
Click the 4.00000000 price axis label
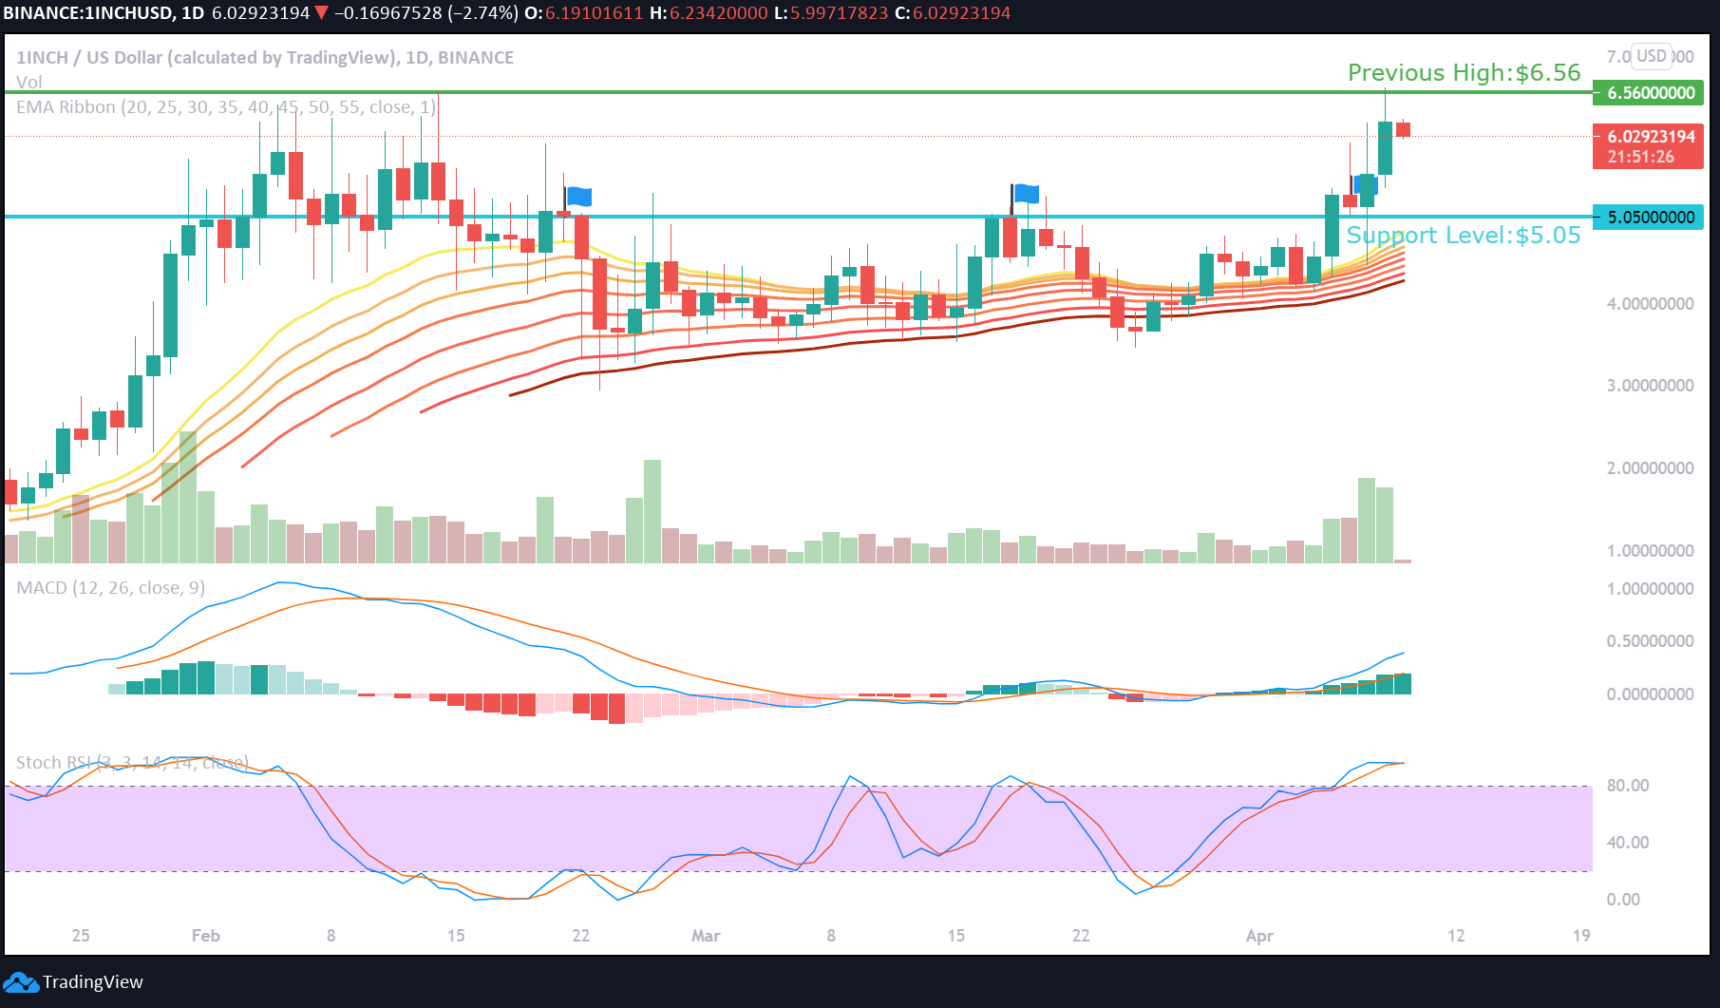coord(1650,304)
